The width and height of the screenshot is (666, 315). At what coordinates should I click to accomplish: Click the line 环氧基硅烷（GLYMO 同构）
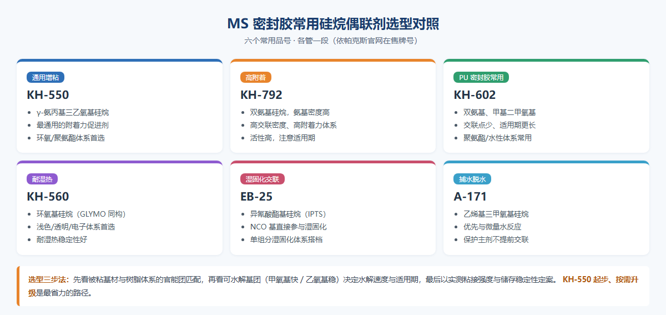coord(82,214)
